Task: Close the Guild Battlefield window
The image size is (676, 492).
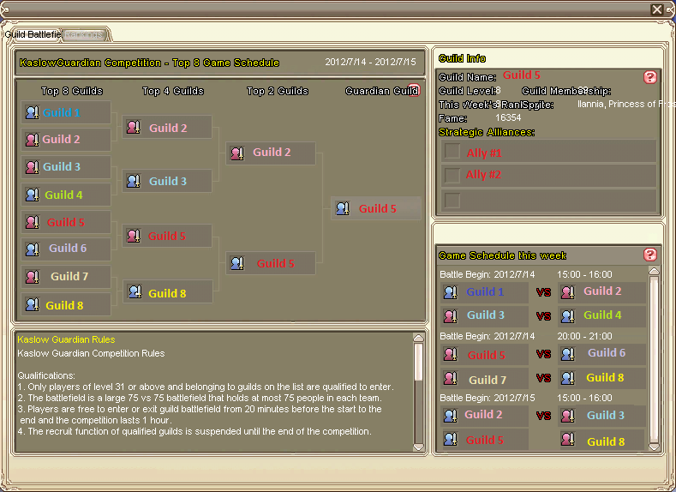Action: click(657, 9)
